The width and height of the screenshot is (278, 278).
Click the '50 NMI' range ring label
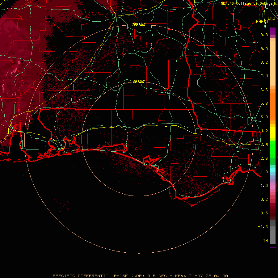[139, 82]
